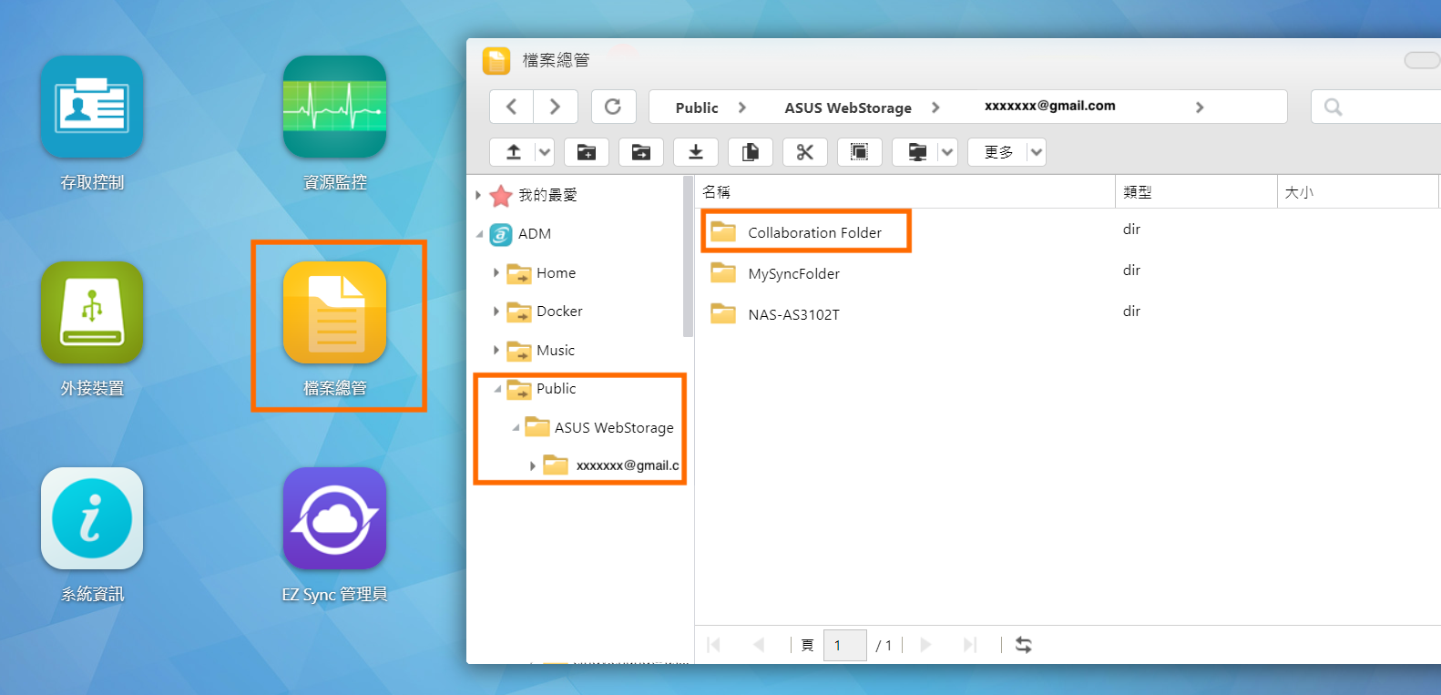Click xxxxxxx@gmail.com in the breadcrumb

(x=1050, y=106)
